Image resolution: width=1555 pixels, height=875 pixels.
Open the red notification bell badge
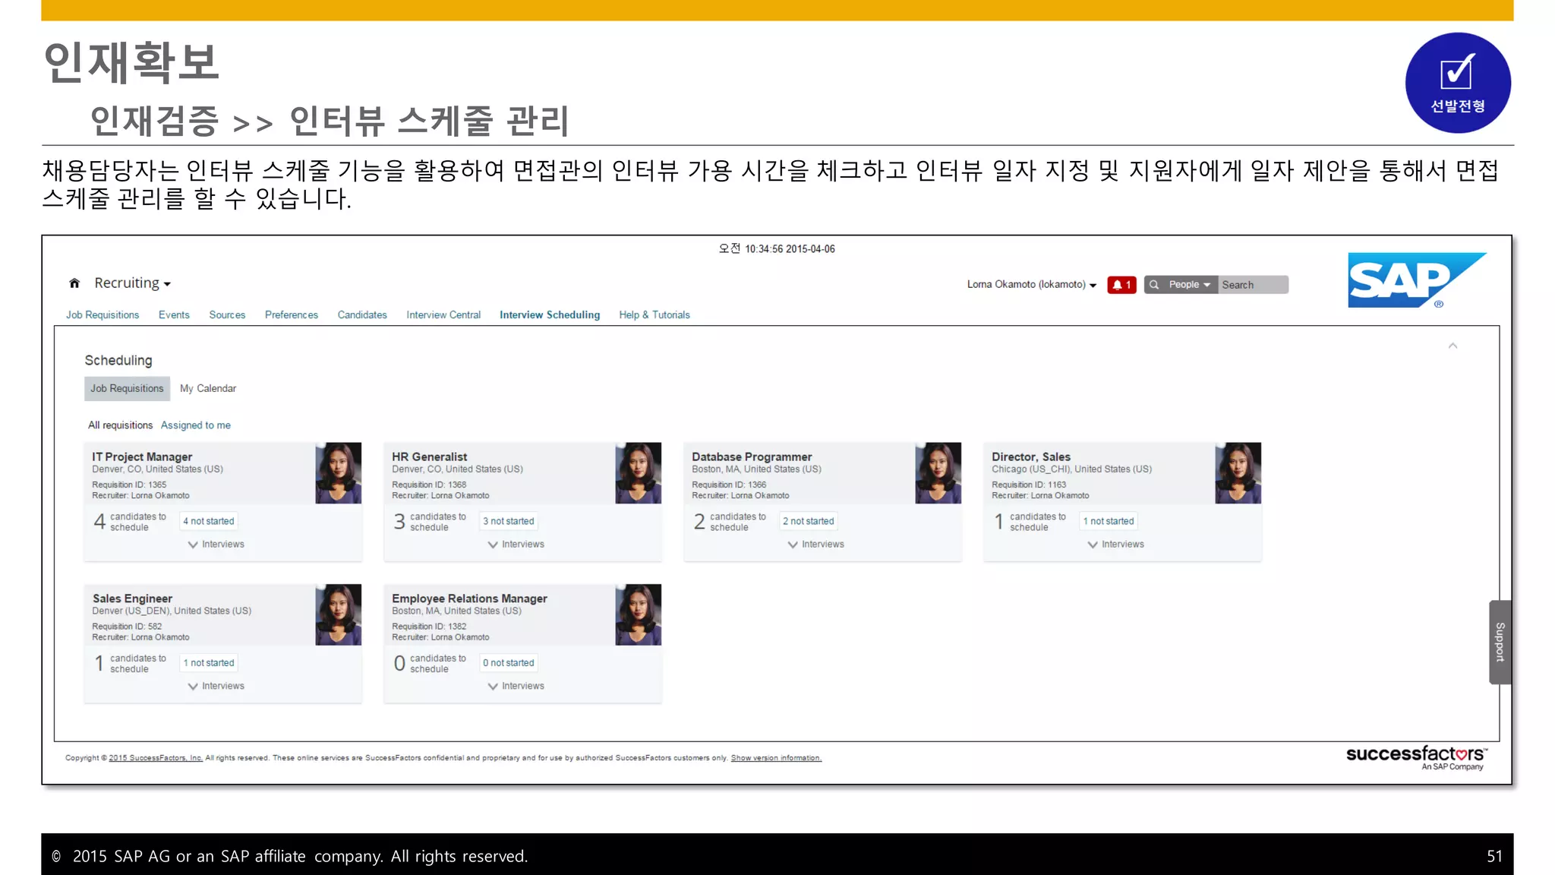[1121, 285]
